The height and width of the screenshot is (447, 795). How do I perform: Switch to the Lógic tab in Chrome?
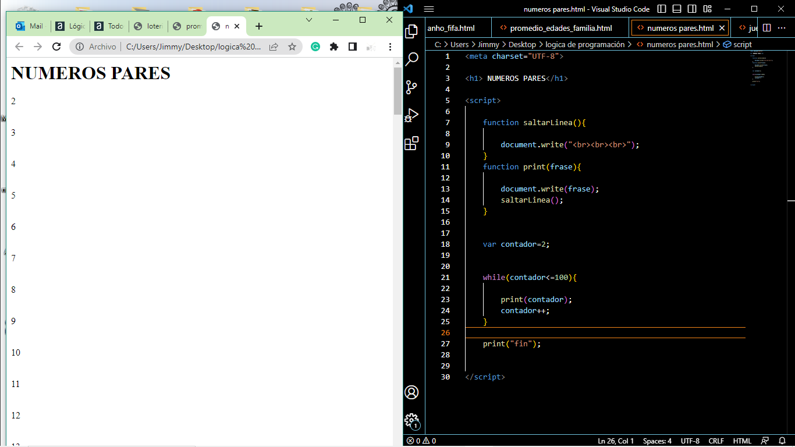tap(70, 26)
